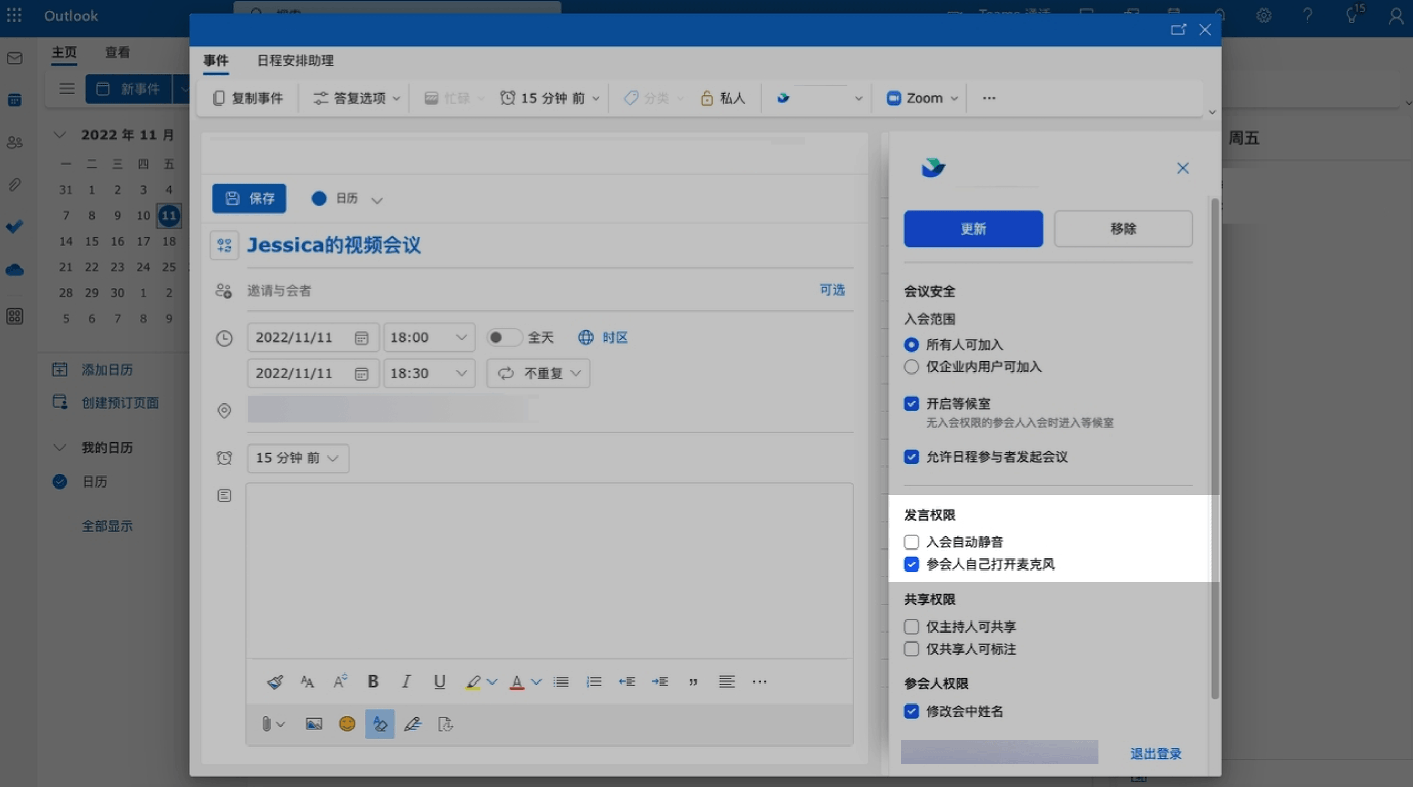The width and height of the screenshot is (1413, 787).
Task: Click the paragraph alignment icon
Action: (x=727, y=682)
